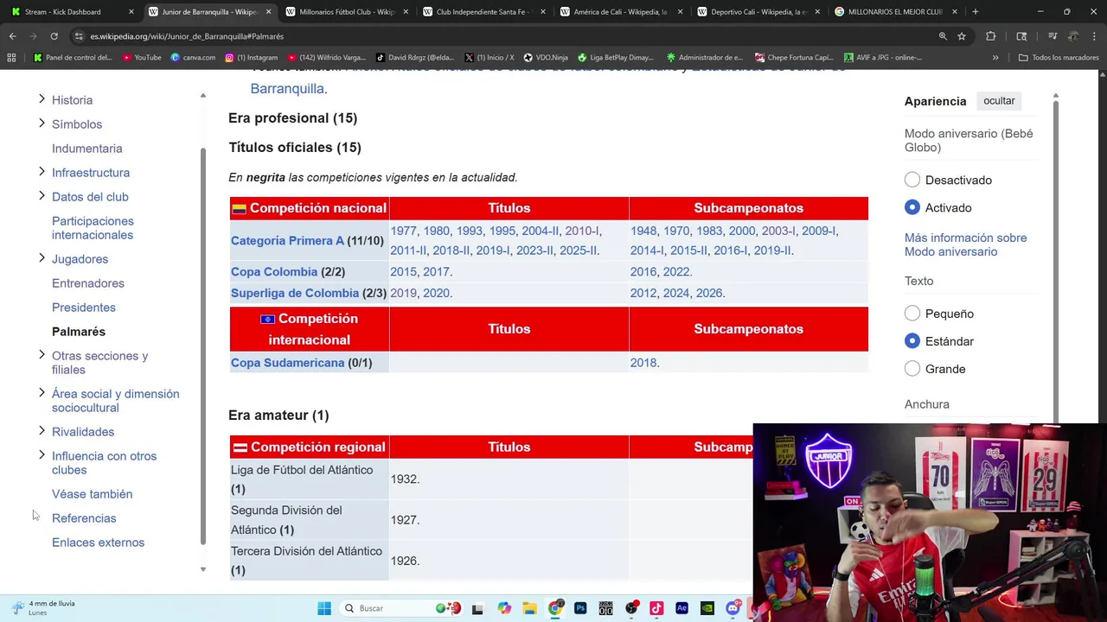Open a new browser tab
This screenshot has height=622, width=1107.
pyautogui.click(x=976, y=12)
